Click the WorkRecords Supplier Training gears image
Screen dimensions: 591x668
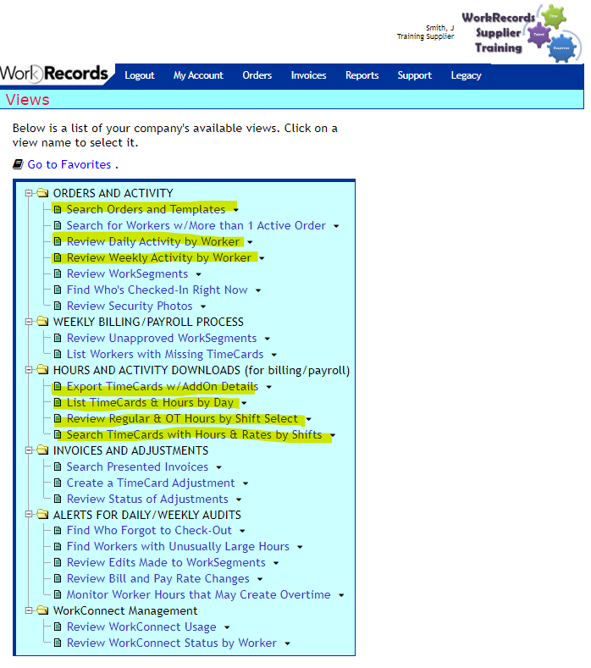[x=522, y=33]
